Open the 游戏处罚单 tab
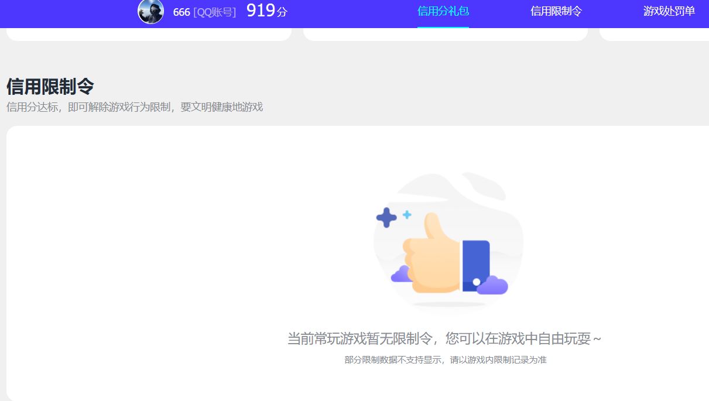 (669, 11)
